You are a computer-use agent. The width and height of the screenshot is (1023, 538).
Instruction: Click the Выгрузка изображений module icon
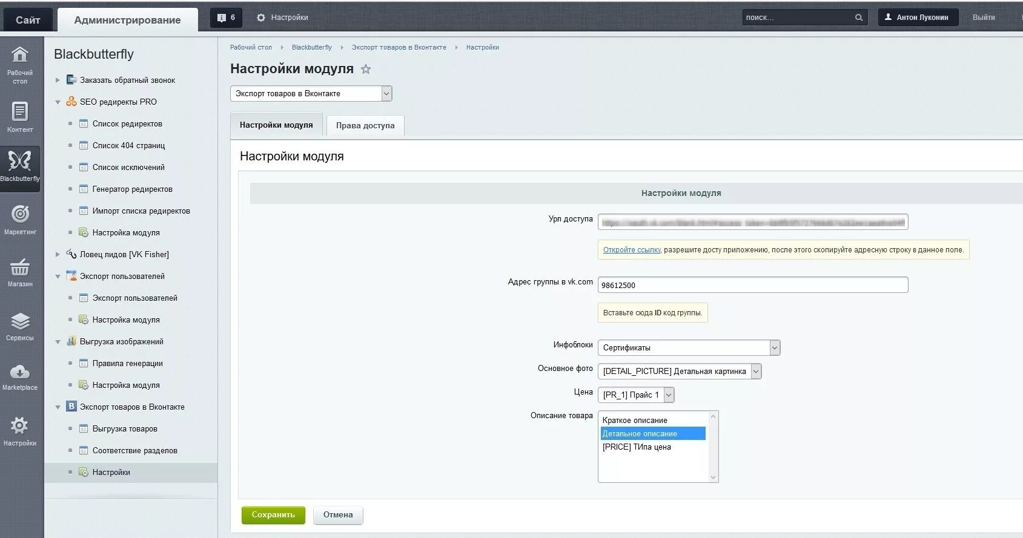(71, 341)
